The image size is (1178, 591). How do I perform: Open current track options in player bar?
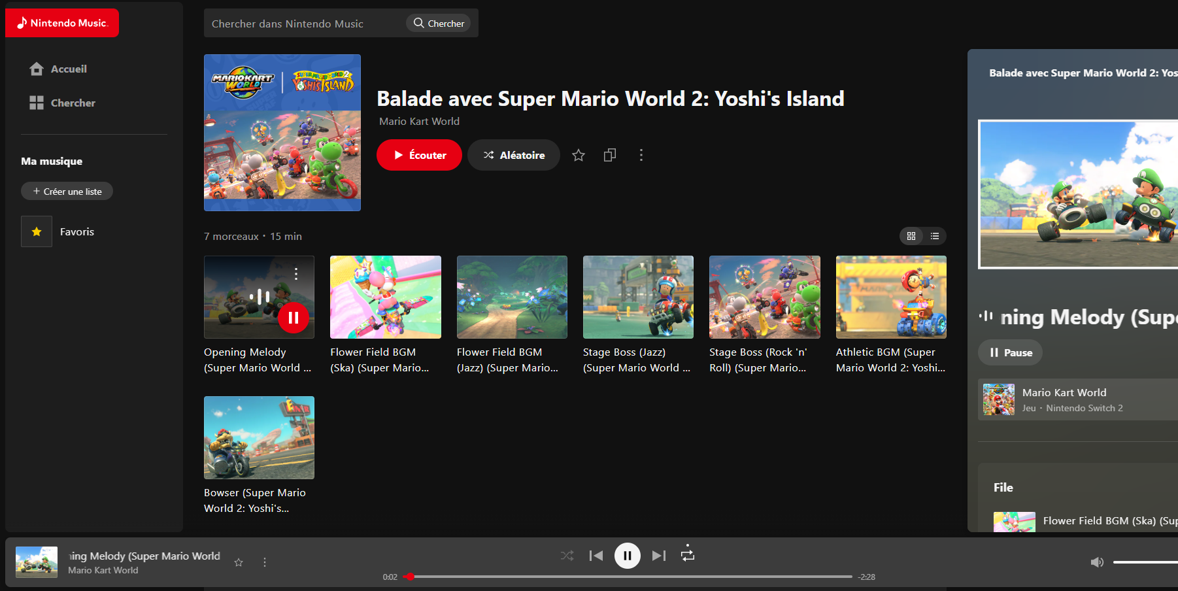(x=265, y=562)
